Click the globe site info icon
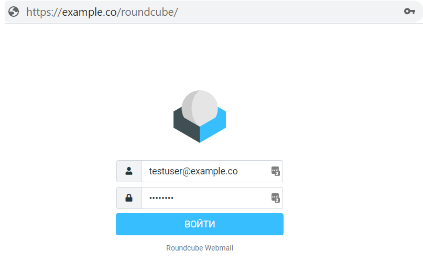This screenshot has height=271, width=423. coord(14,12)
